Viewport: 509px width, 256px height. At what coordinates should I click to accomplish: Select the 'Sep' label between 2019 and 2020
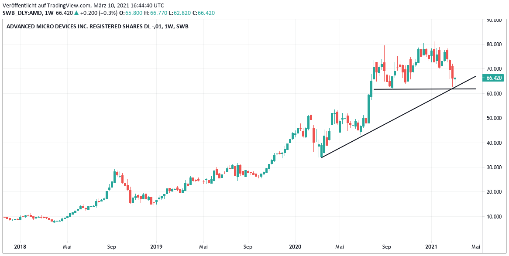point(248,246)
